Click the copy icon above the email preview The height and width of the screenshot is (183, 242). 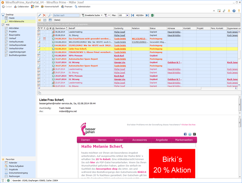tap(40, 93)
